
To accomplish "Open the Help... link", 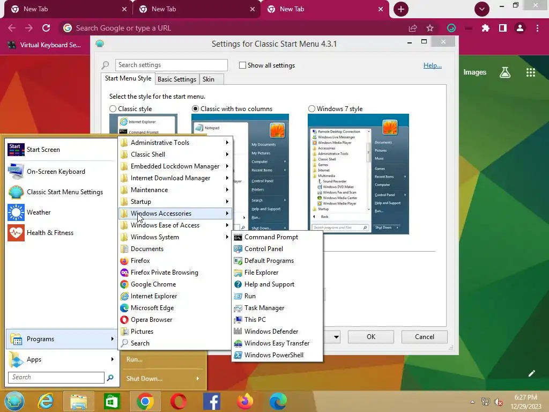I will [x=433, y=65].
